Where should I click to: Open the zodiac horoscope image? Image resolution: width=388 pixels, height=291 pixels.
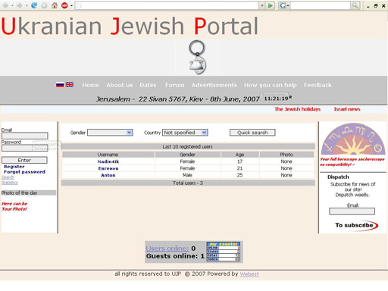click(x=353, y=139)
